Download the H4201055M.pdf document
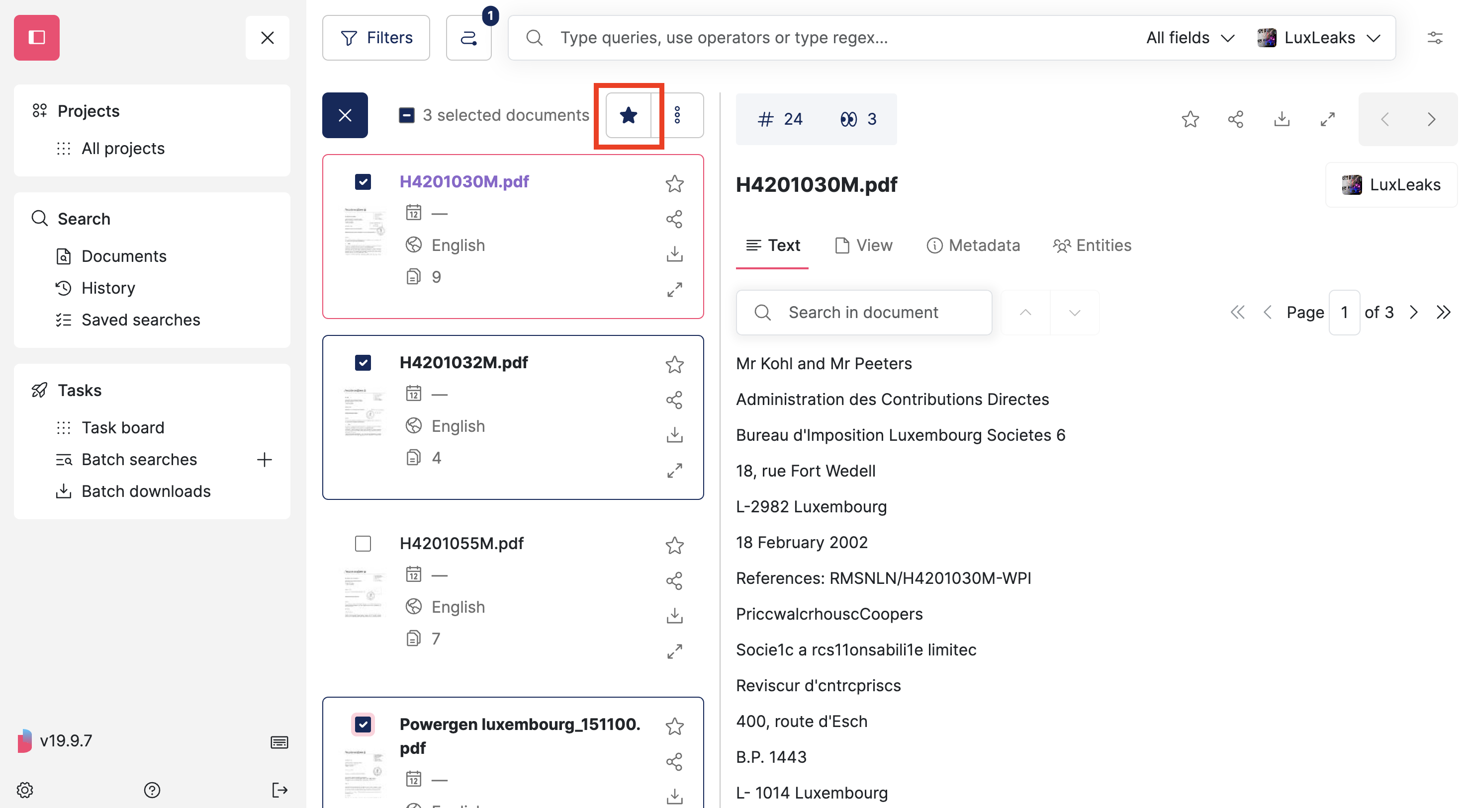The width and height of the screenshot is (1467, 808). click(674, 616)
